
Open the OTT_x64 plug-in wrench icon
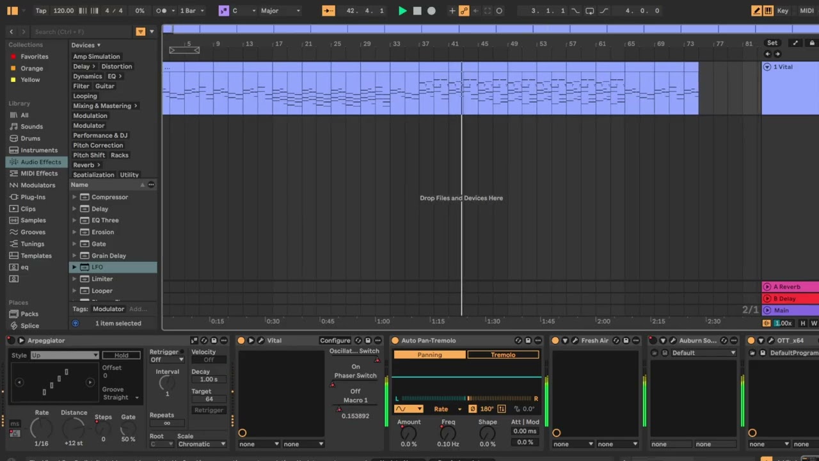tap(771, 341)
